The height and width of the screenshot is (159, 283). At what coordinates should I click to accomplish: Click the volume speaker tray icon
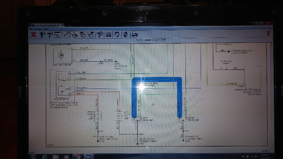[256, 156]
